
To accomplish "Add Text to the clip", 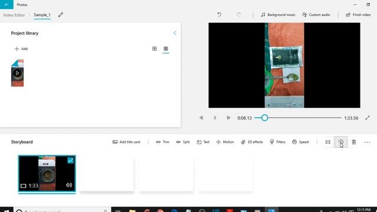I will [x=203, y=142].
